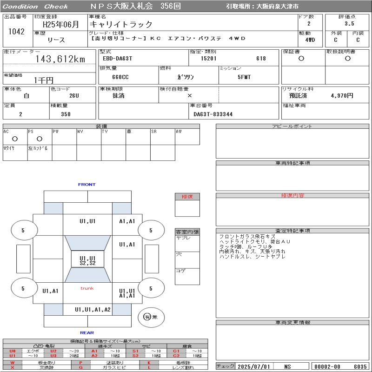372x372 pixels.
Task: Select transmission 5FMT
Action: tap(244, 77)
